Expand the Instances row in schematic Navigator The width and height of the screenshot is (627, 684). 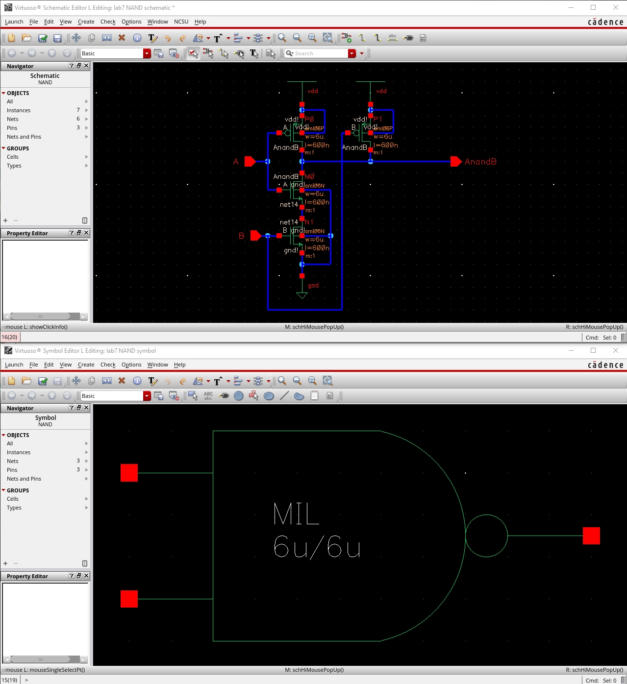click(x=87, y=110)
